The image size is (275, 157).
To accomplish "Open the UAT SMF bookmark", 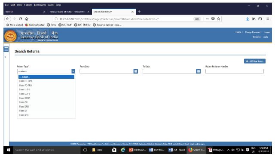I will [65, 25].
